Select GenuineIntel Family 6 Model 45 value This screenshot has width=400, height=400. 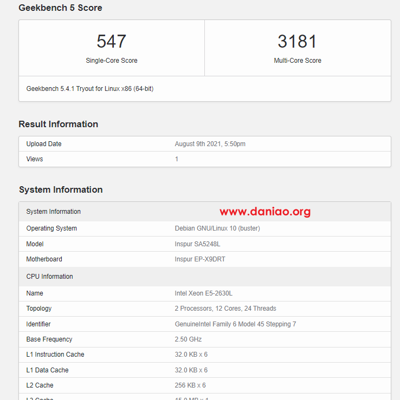(235, 324)
